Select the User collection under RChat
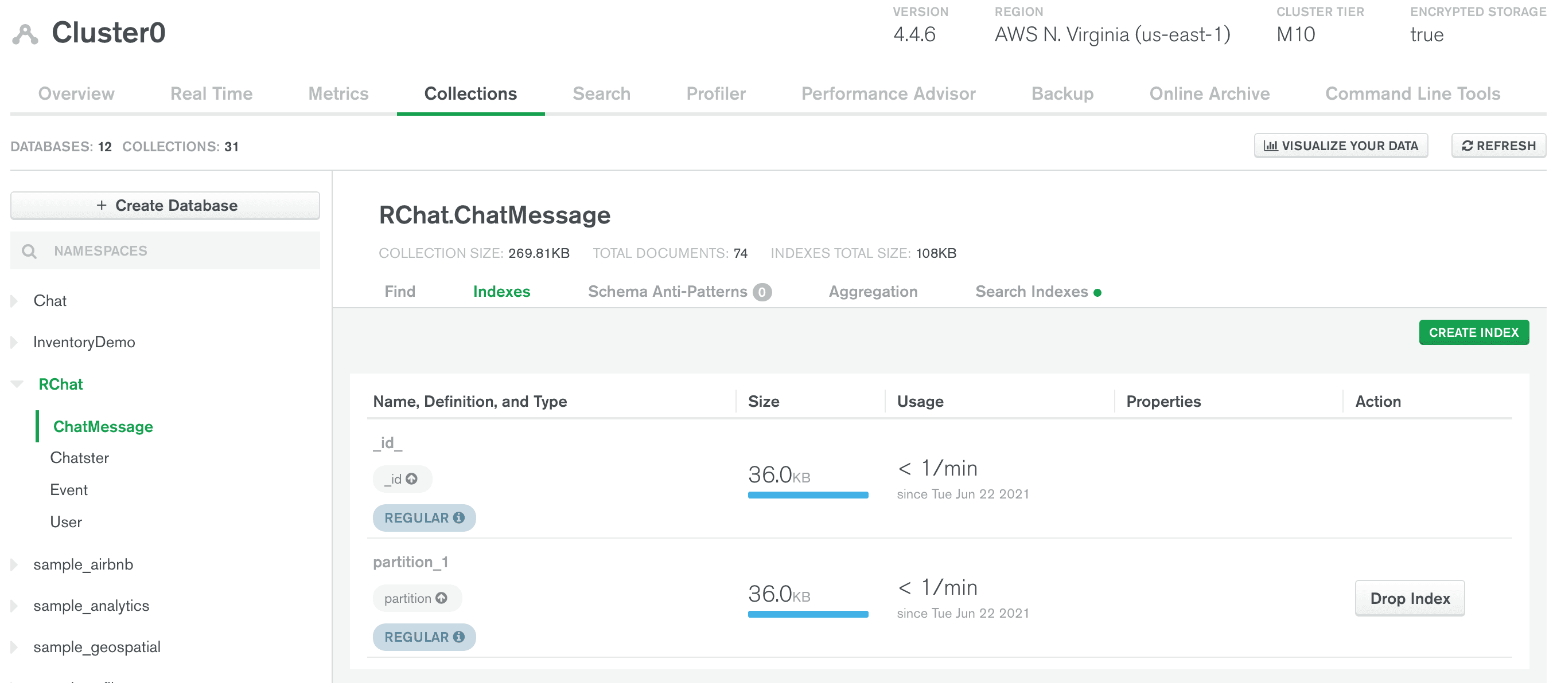This screenshot has width=1557, height=683. (x=65, y=520)
